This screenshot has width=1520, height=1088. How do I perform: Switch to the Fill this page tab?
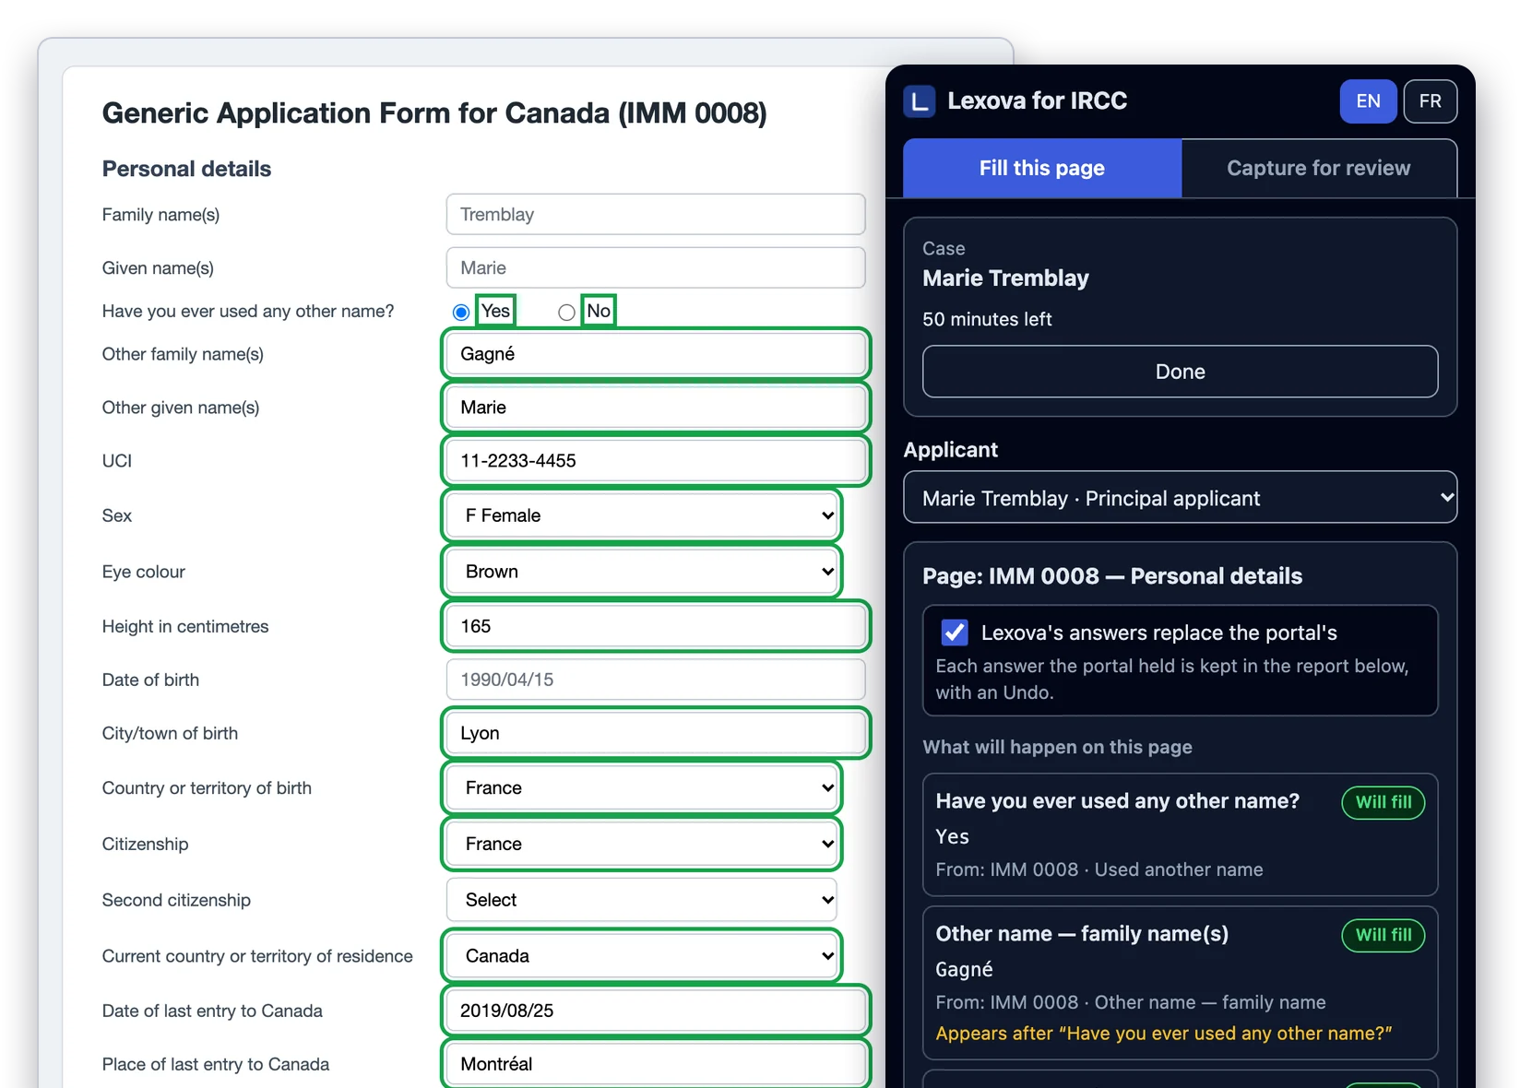pyautogui.click(x=1042, y=168)
